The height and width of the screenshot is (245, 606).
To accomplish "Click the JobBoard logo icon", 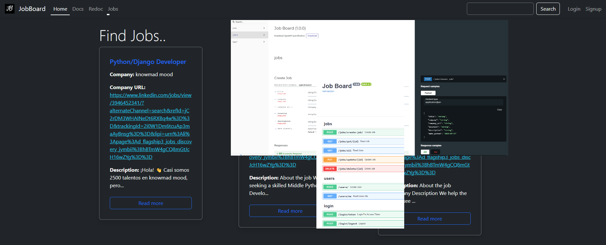I will pos(10,9).
